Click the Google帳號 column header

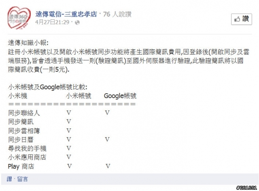(x=120, y=96)
